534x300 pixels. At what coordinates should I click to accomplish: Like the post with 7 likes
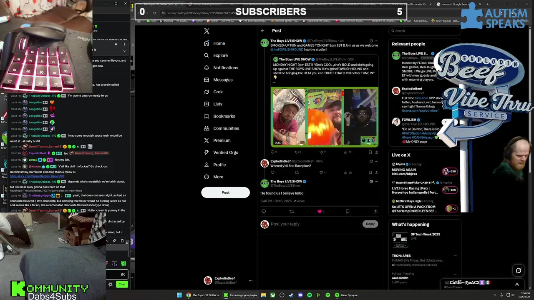pyautogui.click(x=322, y=152)
